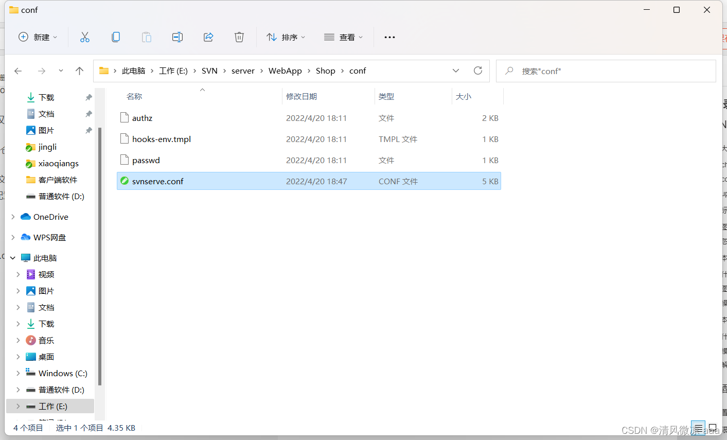Screen dimensions: 727x440
Task: Select the xiaoqiangs folder in sidebar
Action: 52,163
